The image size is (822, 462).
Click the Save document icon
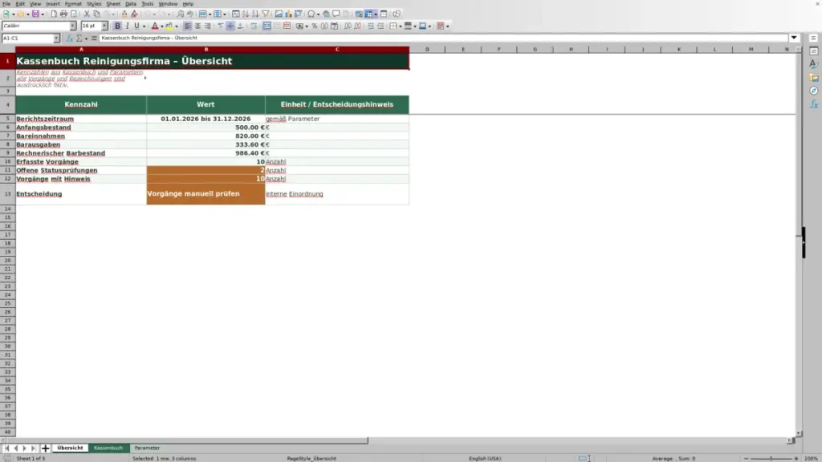pos(35,14)
